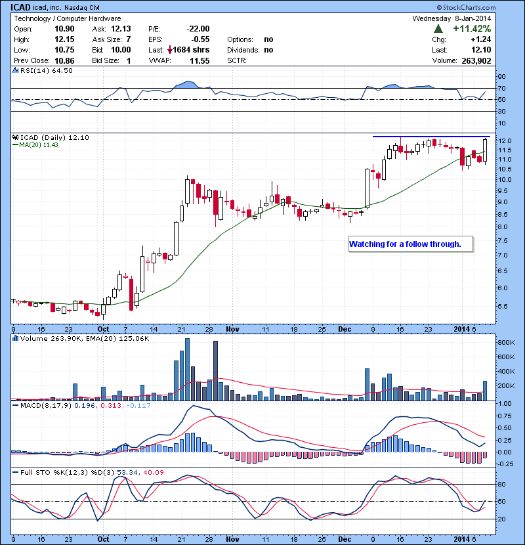Image resolution: width=525 pixels, height=545 pixels.
Task: Click the stochastic %K value '53.34'
Action: point(127,472)
